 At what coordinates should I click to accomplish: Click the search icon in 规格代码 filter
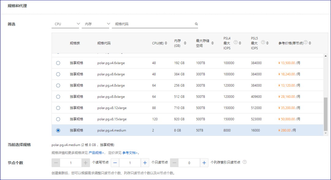(x=196, y=24)
